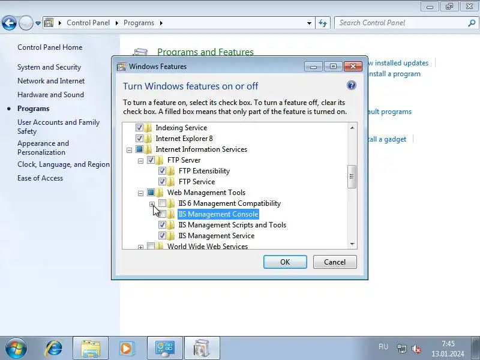Switch to the Control Panel taskbar button
The height and width of the screenshot is (360, 480).
coord(165,348)
